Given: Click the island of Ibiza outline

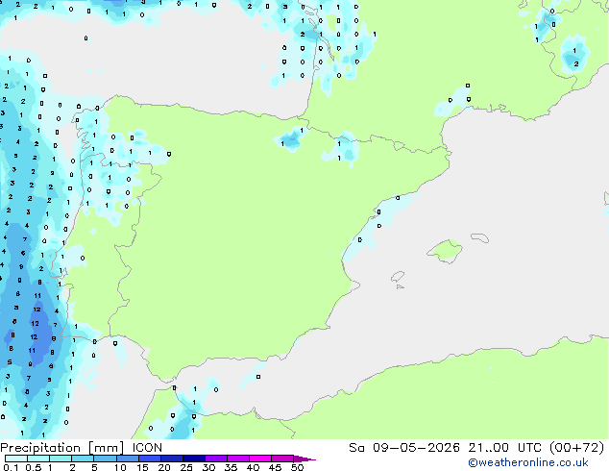Looking at the screenshot, I should tap(398, 277).
